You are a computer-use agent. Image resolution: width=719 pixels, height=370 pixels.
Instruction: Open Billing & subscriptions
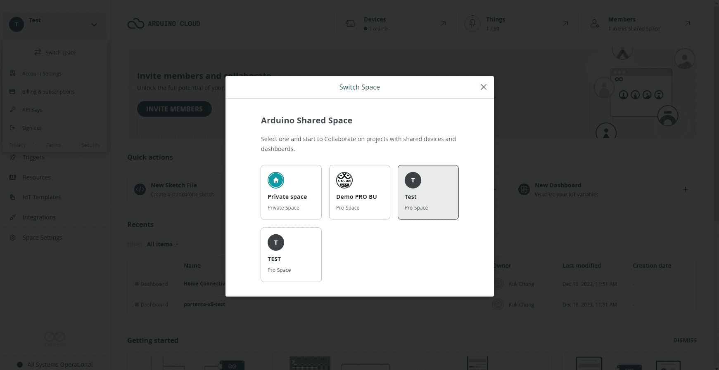tap(48, 92)
